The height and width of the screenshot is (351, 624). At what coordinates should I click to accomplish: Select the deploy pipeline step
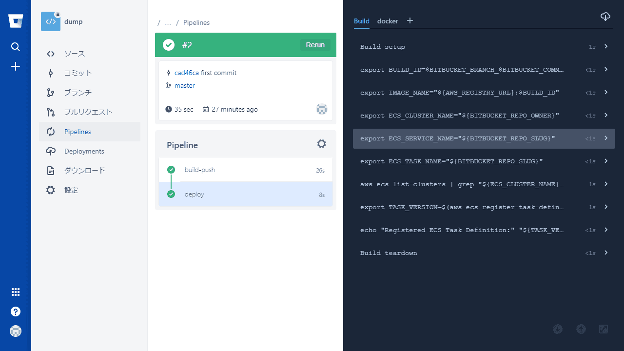pos(194,194)
